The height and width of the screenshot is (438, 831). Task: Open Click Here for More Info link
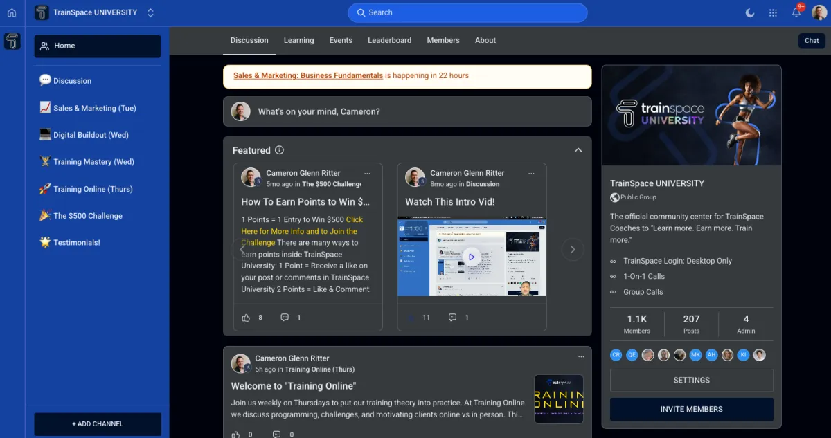[302, 231]
